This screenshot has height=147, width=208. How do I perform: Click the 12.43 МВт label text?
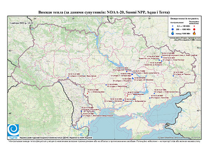(x=116, y=99)
